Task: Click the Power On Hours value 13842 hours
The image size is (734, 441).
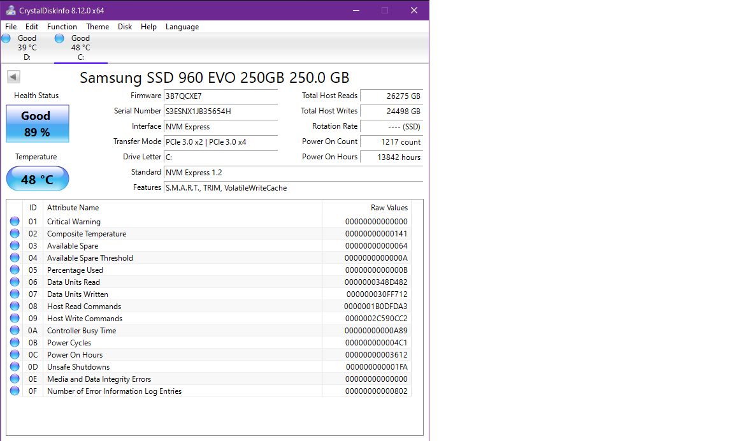Action: (391, 157)
